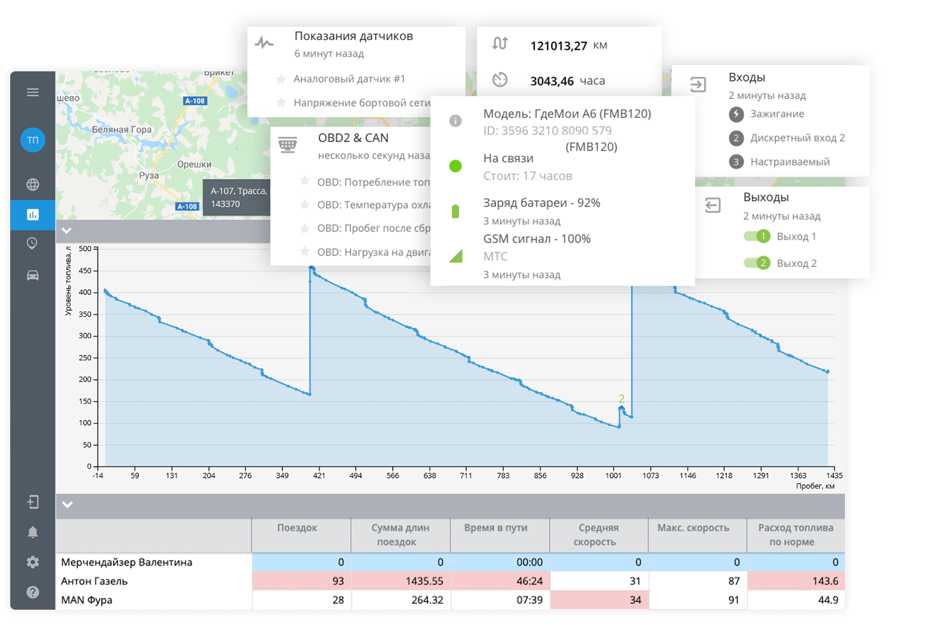
Task: Sort by Макс. скорость column header
Action: point(693,528)
